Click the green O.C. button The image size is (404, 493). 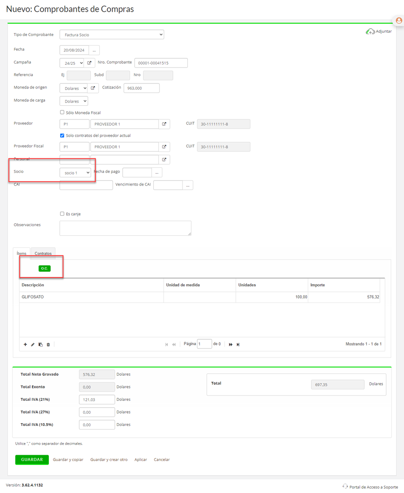[x=44, y=269]
